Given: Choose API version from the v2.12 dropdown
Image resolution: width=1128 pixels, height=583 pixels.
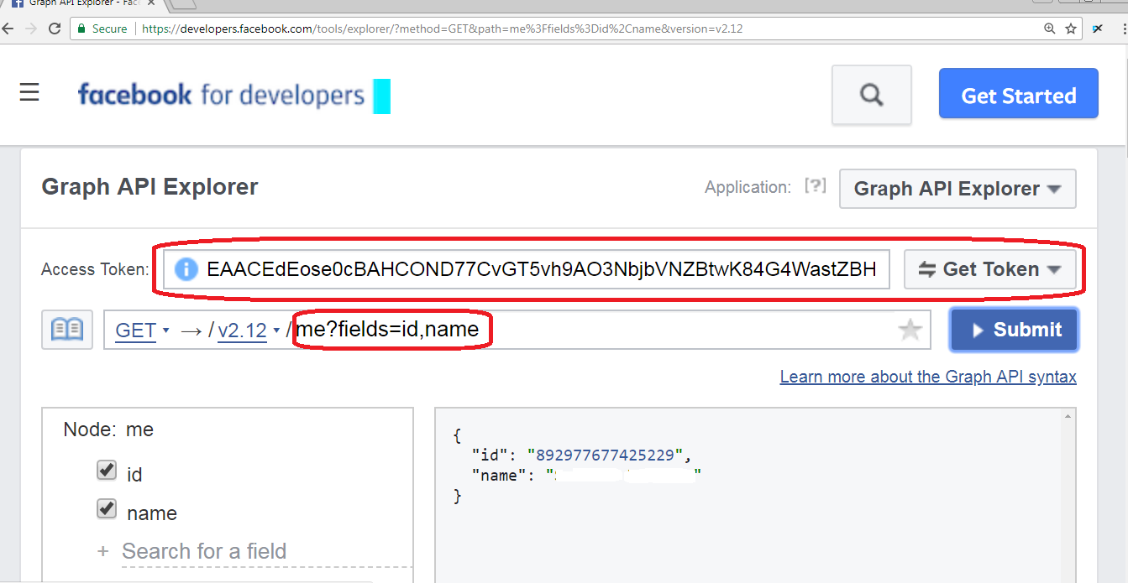Looking at the screenshot, I should coord(249,331).
